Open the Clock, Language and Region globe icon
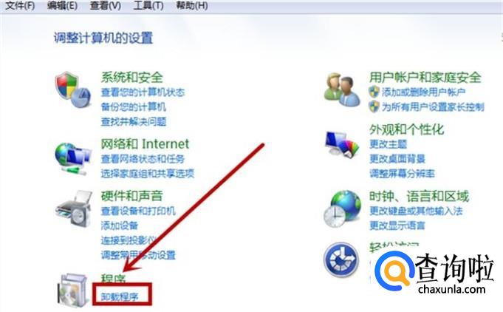503x312 pixels. [342, 208]
